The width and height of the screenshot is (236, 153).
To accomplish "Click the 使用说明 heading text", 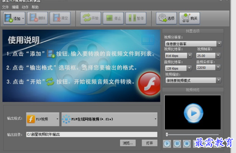I will pos(23,40).
